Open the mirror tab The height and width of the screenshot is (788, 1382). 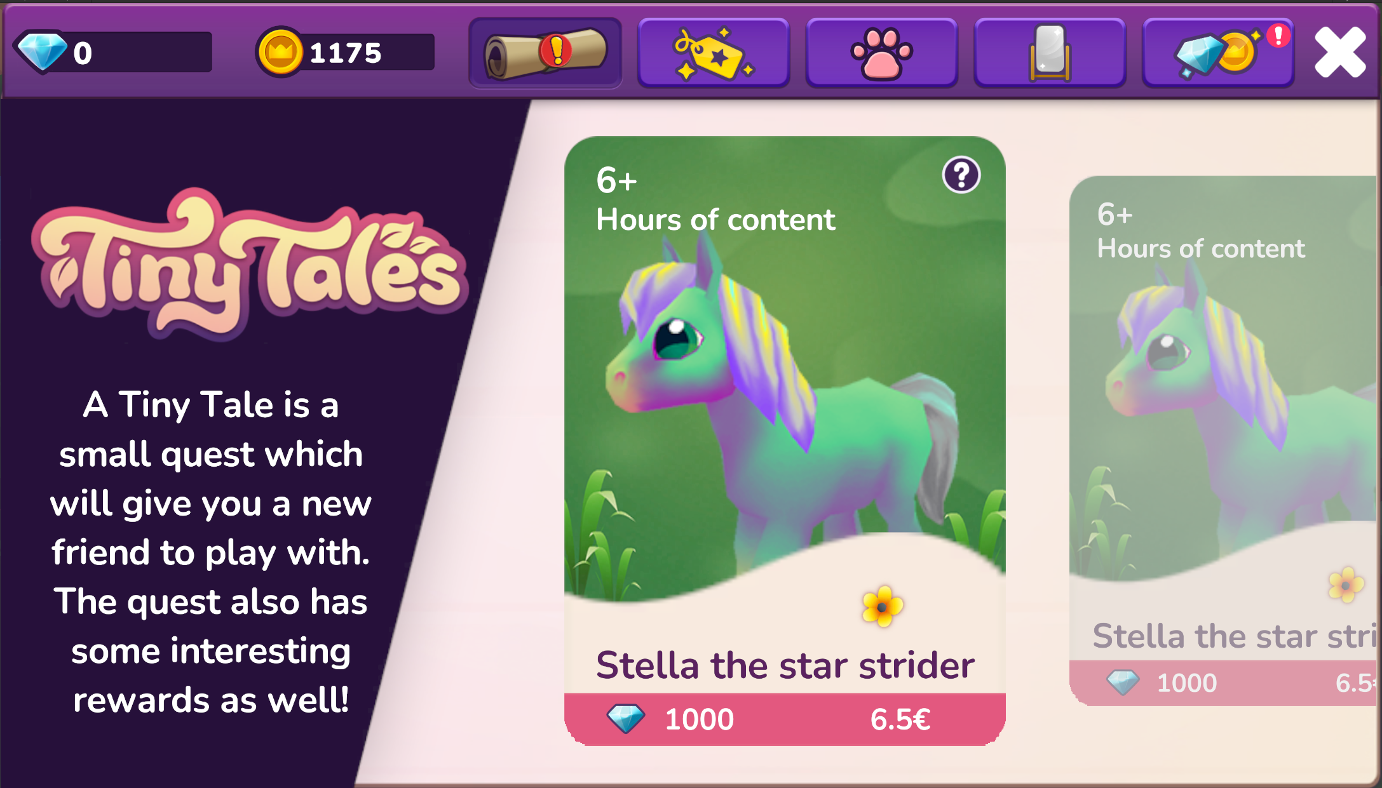(x=1050, y=53)
